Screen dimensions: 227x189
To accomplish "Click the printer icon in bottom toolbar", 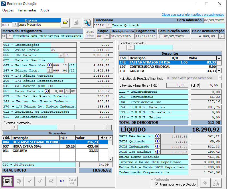I will [51, 181].
